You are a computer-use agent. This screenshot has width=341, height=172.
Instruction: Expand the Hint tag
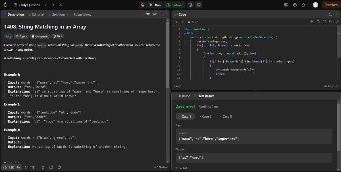(58, 36)
